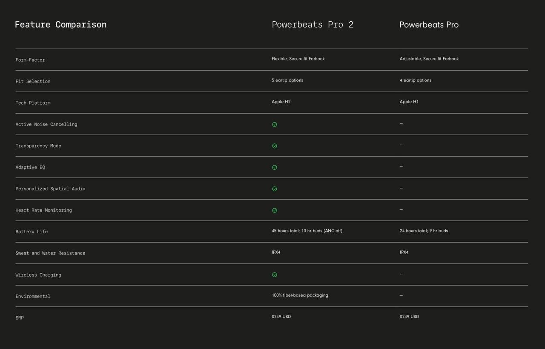545x349 pixels.
Task: Select the Powerbeats Pro column heading
Action: point(429,25)
